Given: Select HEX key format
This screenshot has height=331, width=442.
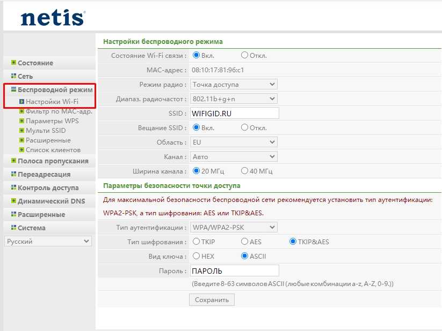Looking at the screenshot, I should pyautogui.click(x=196, y=256).
